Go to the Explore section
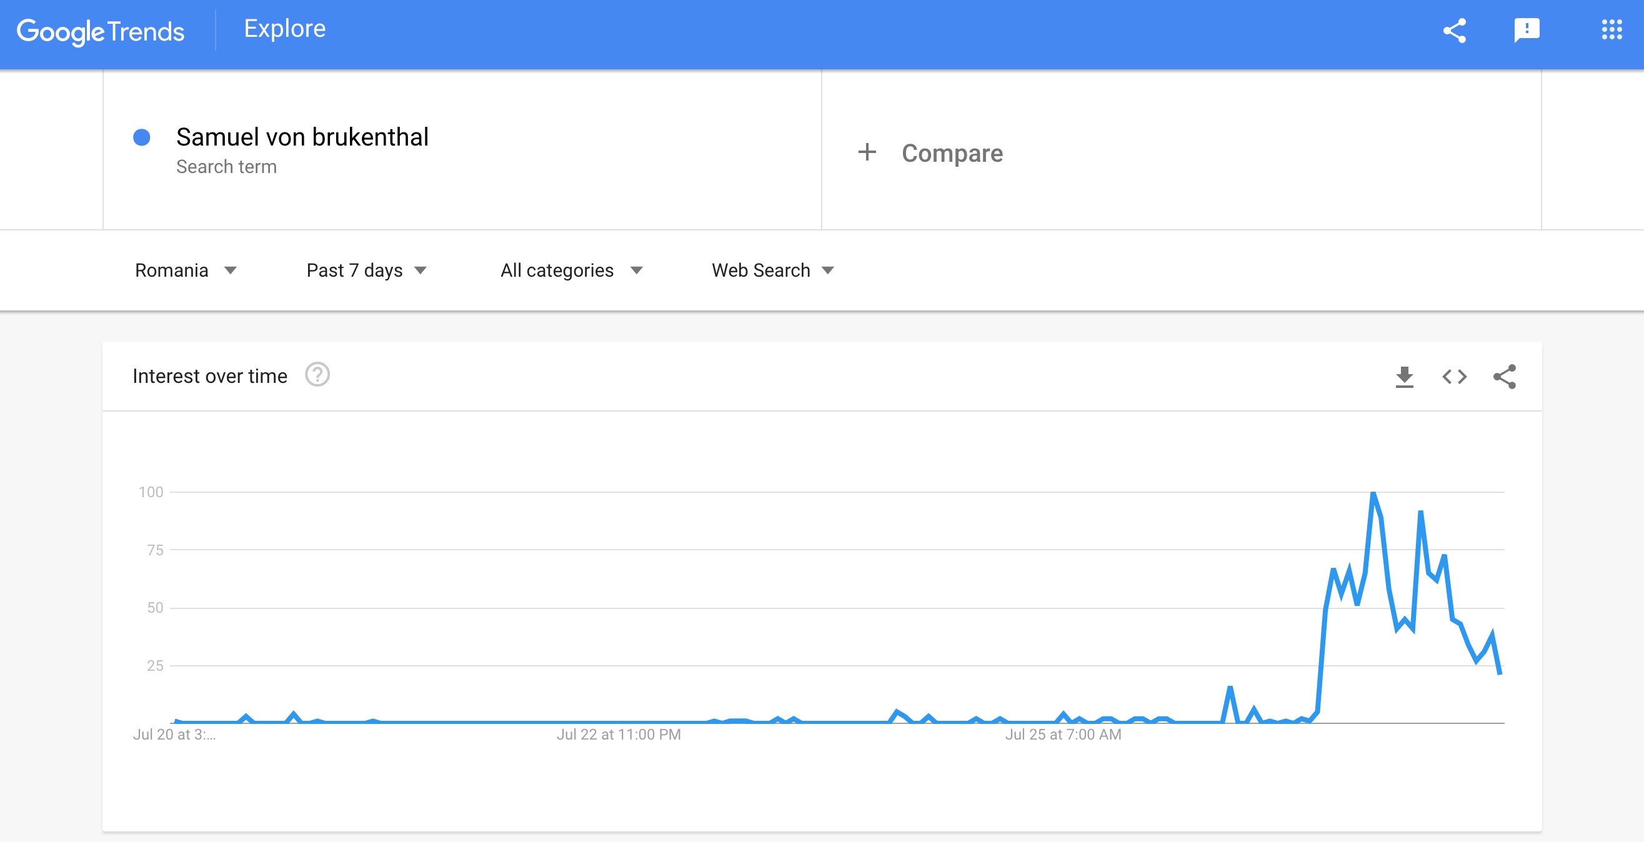The height and width of the screenshot is (842, 1644). 285,29
